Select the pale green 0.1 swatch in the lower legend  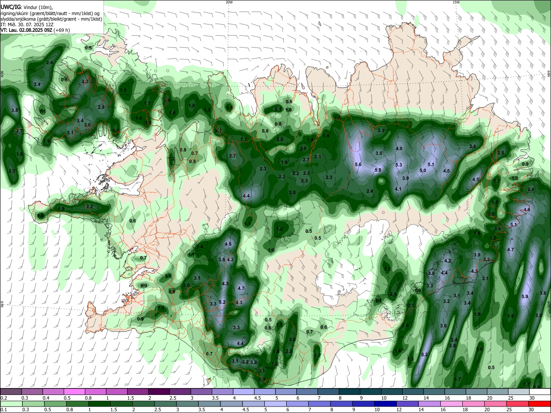11,404
